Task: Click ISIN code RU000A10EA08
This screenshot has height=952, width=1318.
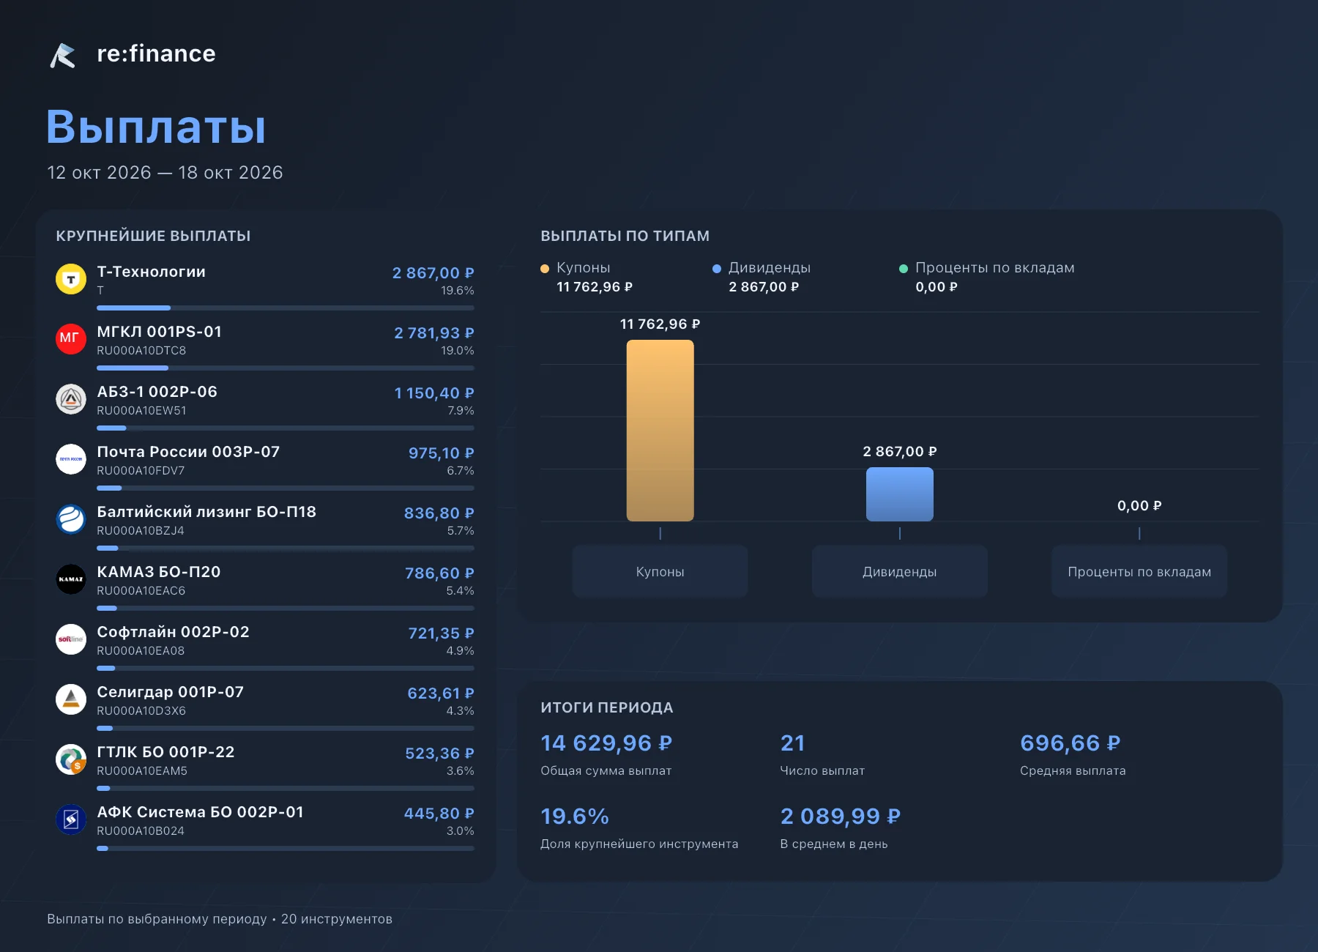Action: tap(141, 651)
